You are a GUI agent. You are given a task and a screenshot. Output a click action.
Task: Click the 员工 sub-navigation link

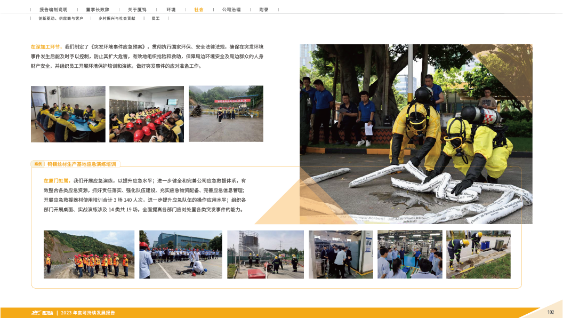[156, 18]
